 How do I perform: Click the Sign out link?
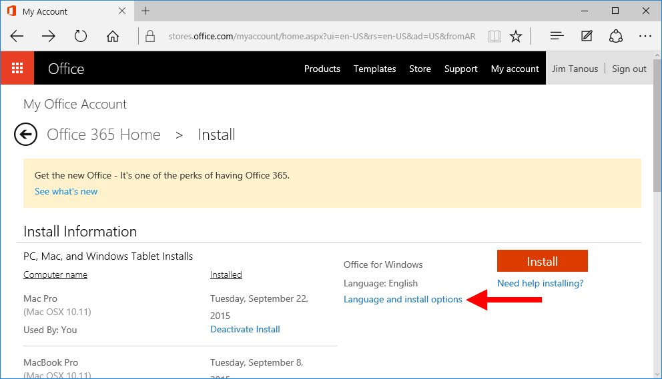click(x=629, y=69)
